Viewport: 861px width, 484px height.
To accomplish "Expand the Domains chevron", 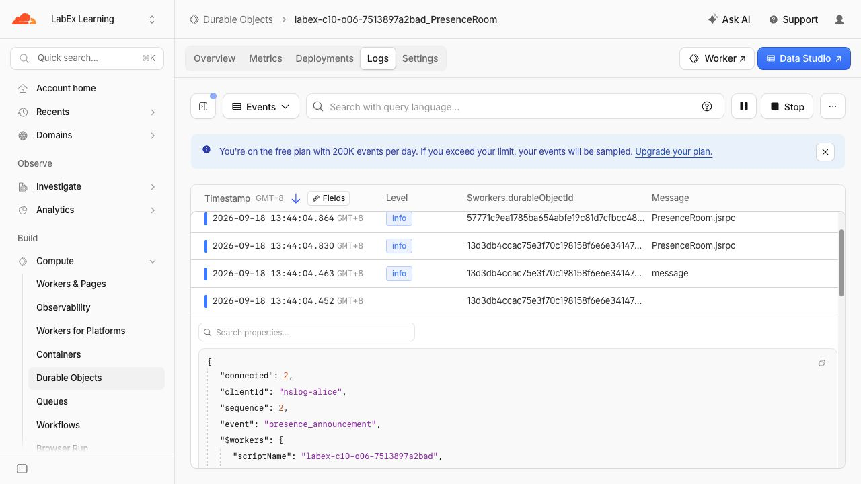I will 153,136.
